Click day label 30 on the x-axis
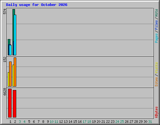The width and height of the screenshot is (160, 125). [145, 122]
